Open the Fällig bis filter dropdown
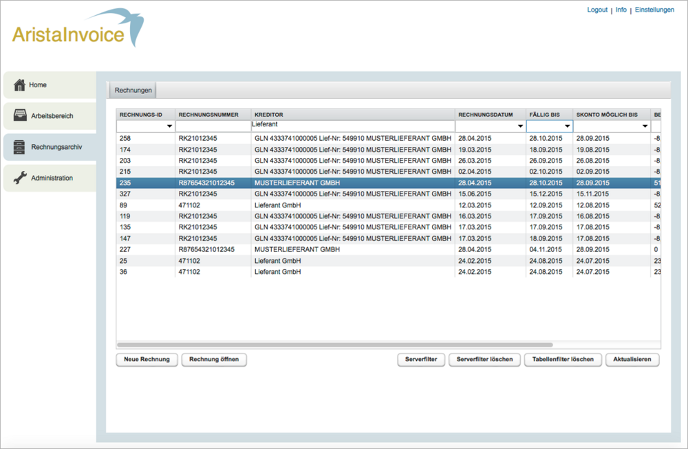The height and width of the screenshot is (449, 688). pos(567,126)
